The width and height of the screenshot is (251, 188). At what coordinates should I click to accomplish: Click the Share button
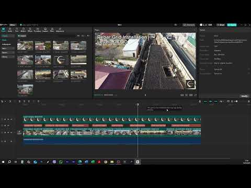point(221,25)
